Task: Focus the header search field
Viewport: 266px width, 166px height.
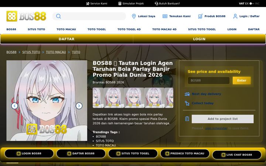Action: (x=89, y=16)
